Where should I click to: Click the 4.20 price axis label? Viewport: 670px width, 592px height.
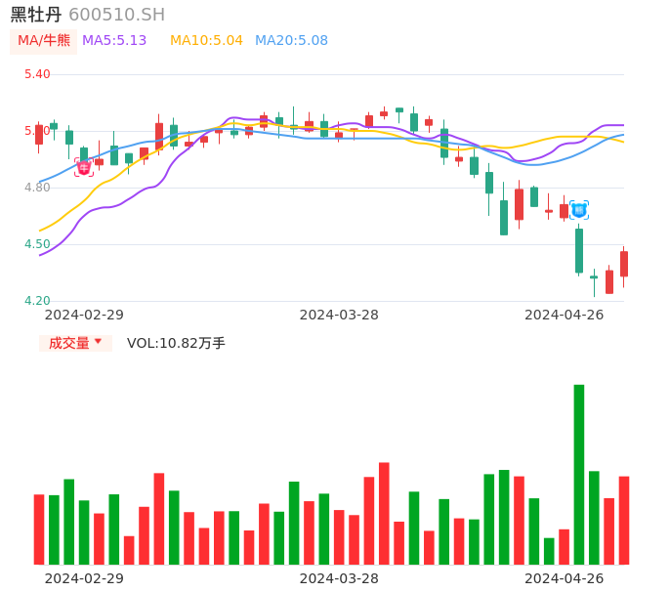click(37, 301)
